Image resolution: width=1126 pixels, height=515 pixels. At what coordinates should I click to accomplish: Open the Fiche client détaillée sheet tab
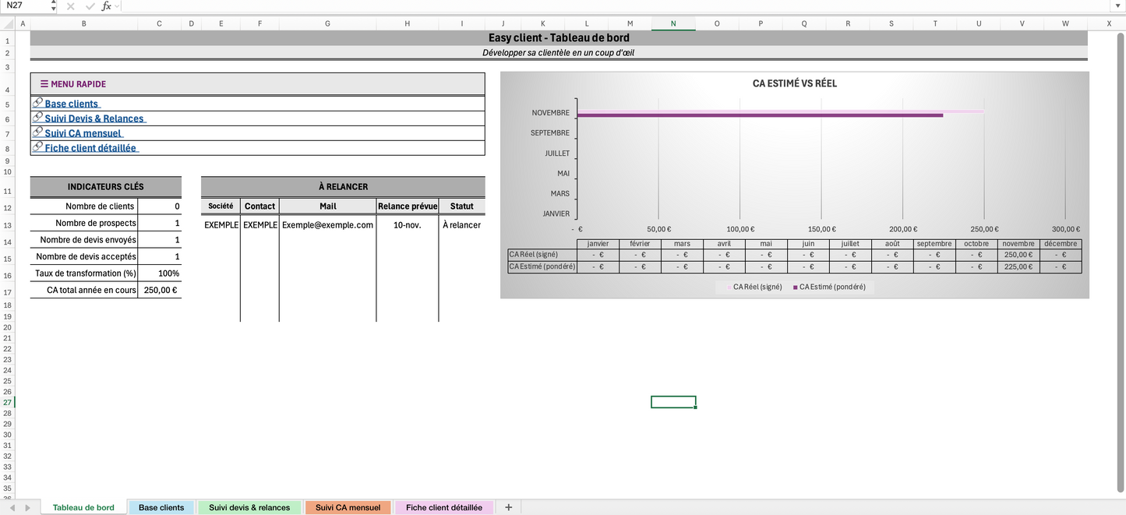(444, 507)
